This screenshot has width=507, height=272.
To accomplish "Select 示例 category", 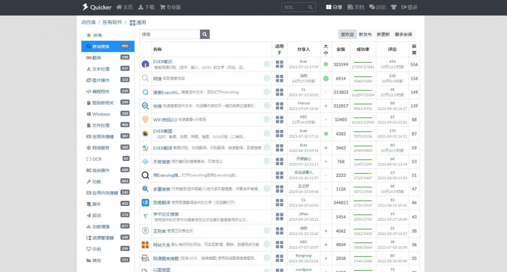I will click(x=108, y=249).
